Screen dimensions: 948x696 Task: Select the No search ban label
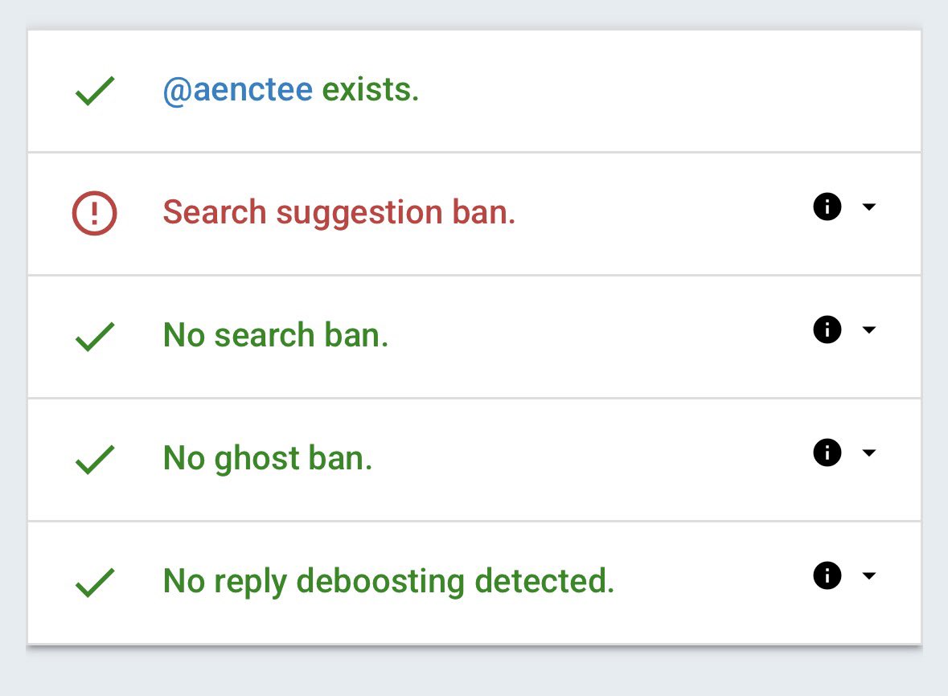pyautogui.click(x=276, y=334)
